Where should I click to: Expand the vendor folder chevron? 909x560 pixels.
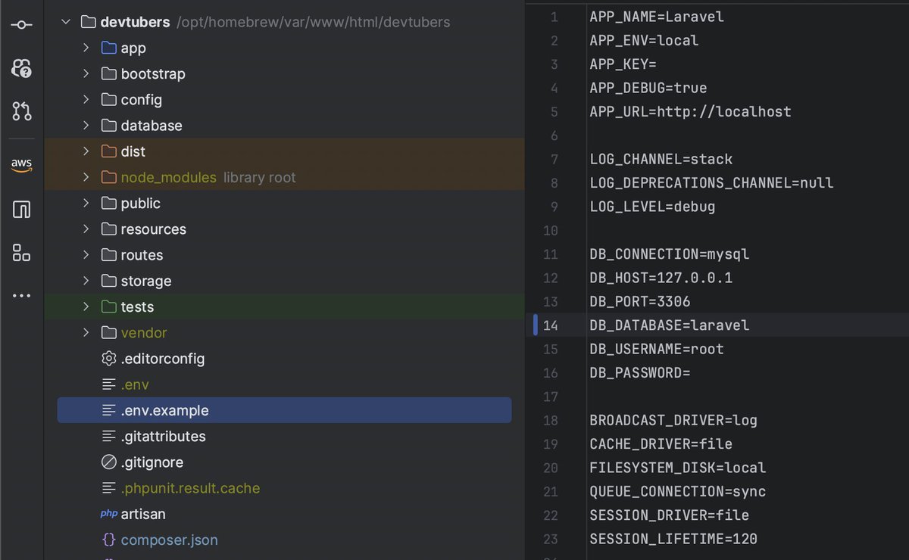tap(86, 332)
